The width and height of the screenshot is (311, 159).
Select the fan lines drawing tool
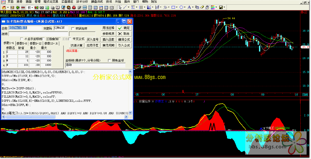[x=149, y=8]
